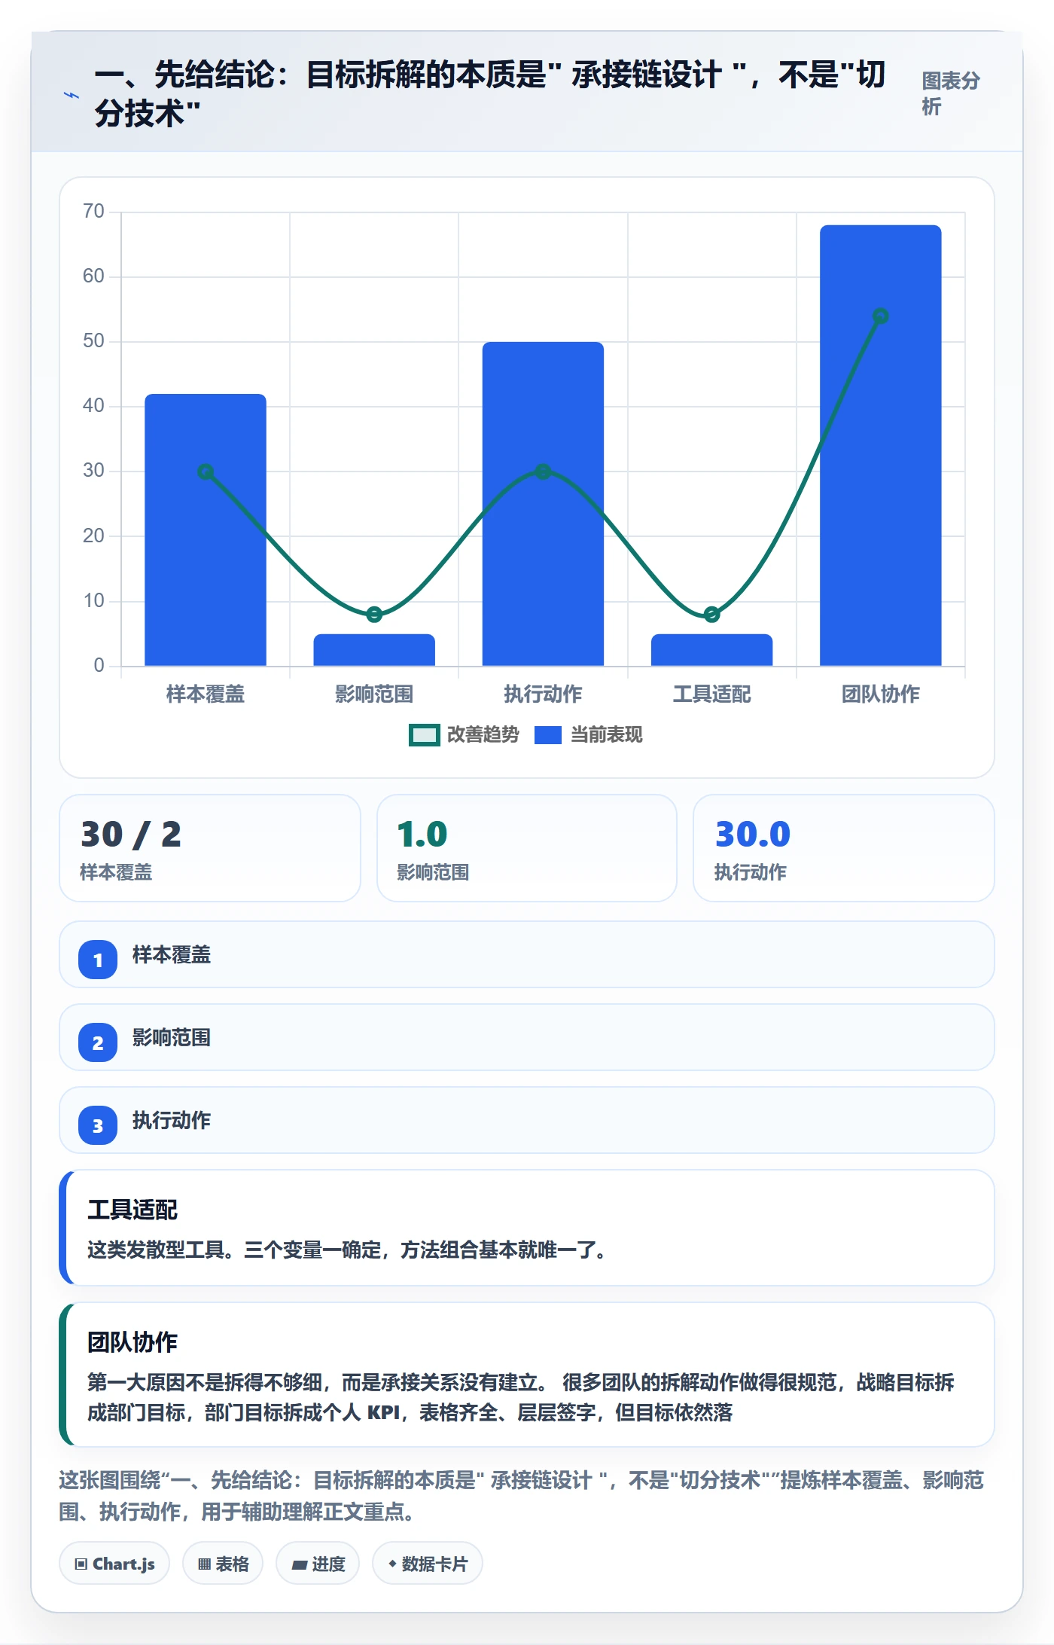Click the 影响范围 list row text

pyautogui.click(x=172, y=1038)
